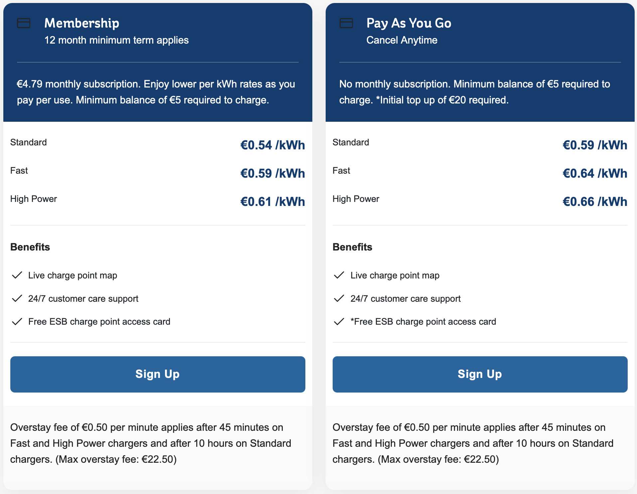Click the Pay As You Go card icon
Image resolution: width=637 pixels, height=494 pixels.
pyautogui.click(x=346, y=23)
